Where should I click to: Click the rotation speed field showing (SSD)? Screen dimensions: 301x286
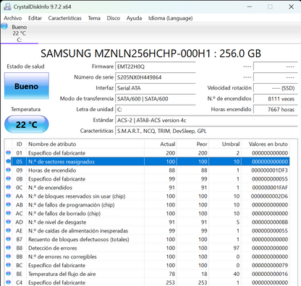[x=276, y=88]
